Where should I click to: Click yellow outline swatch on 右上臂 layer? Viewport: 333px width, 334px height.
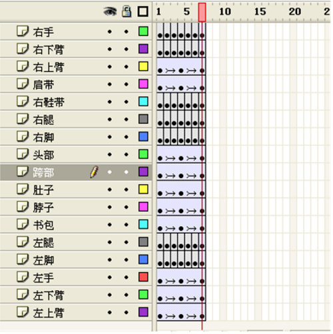[x=143, y=66]
